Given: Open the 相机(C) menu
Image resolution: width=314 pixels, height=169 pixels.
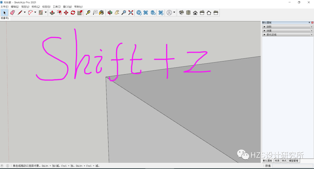Looking at the screenshot, I should [x=36, y=7].
